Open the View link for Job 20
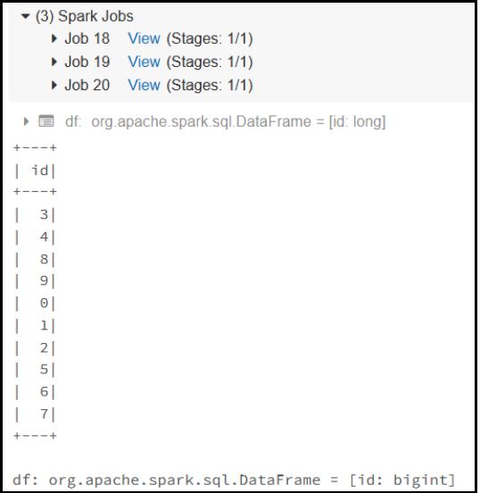Viewport: 480px width, 493px height. [145, 85]
